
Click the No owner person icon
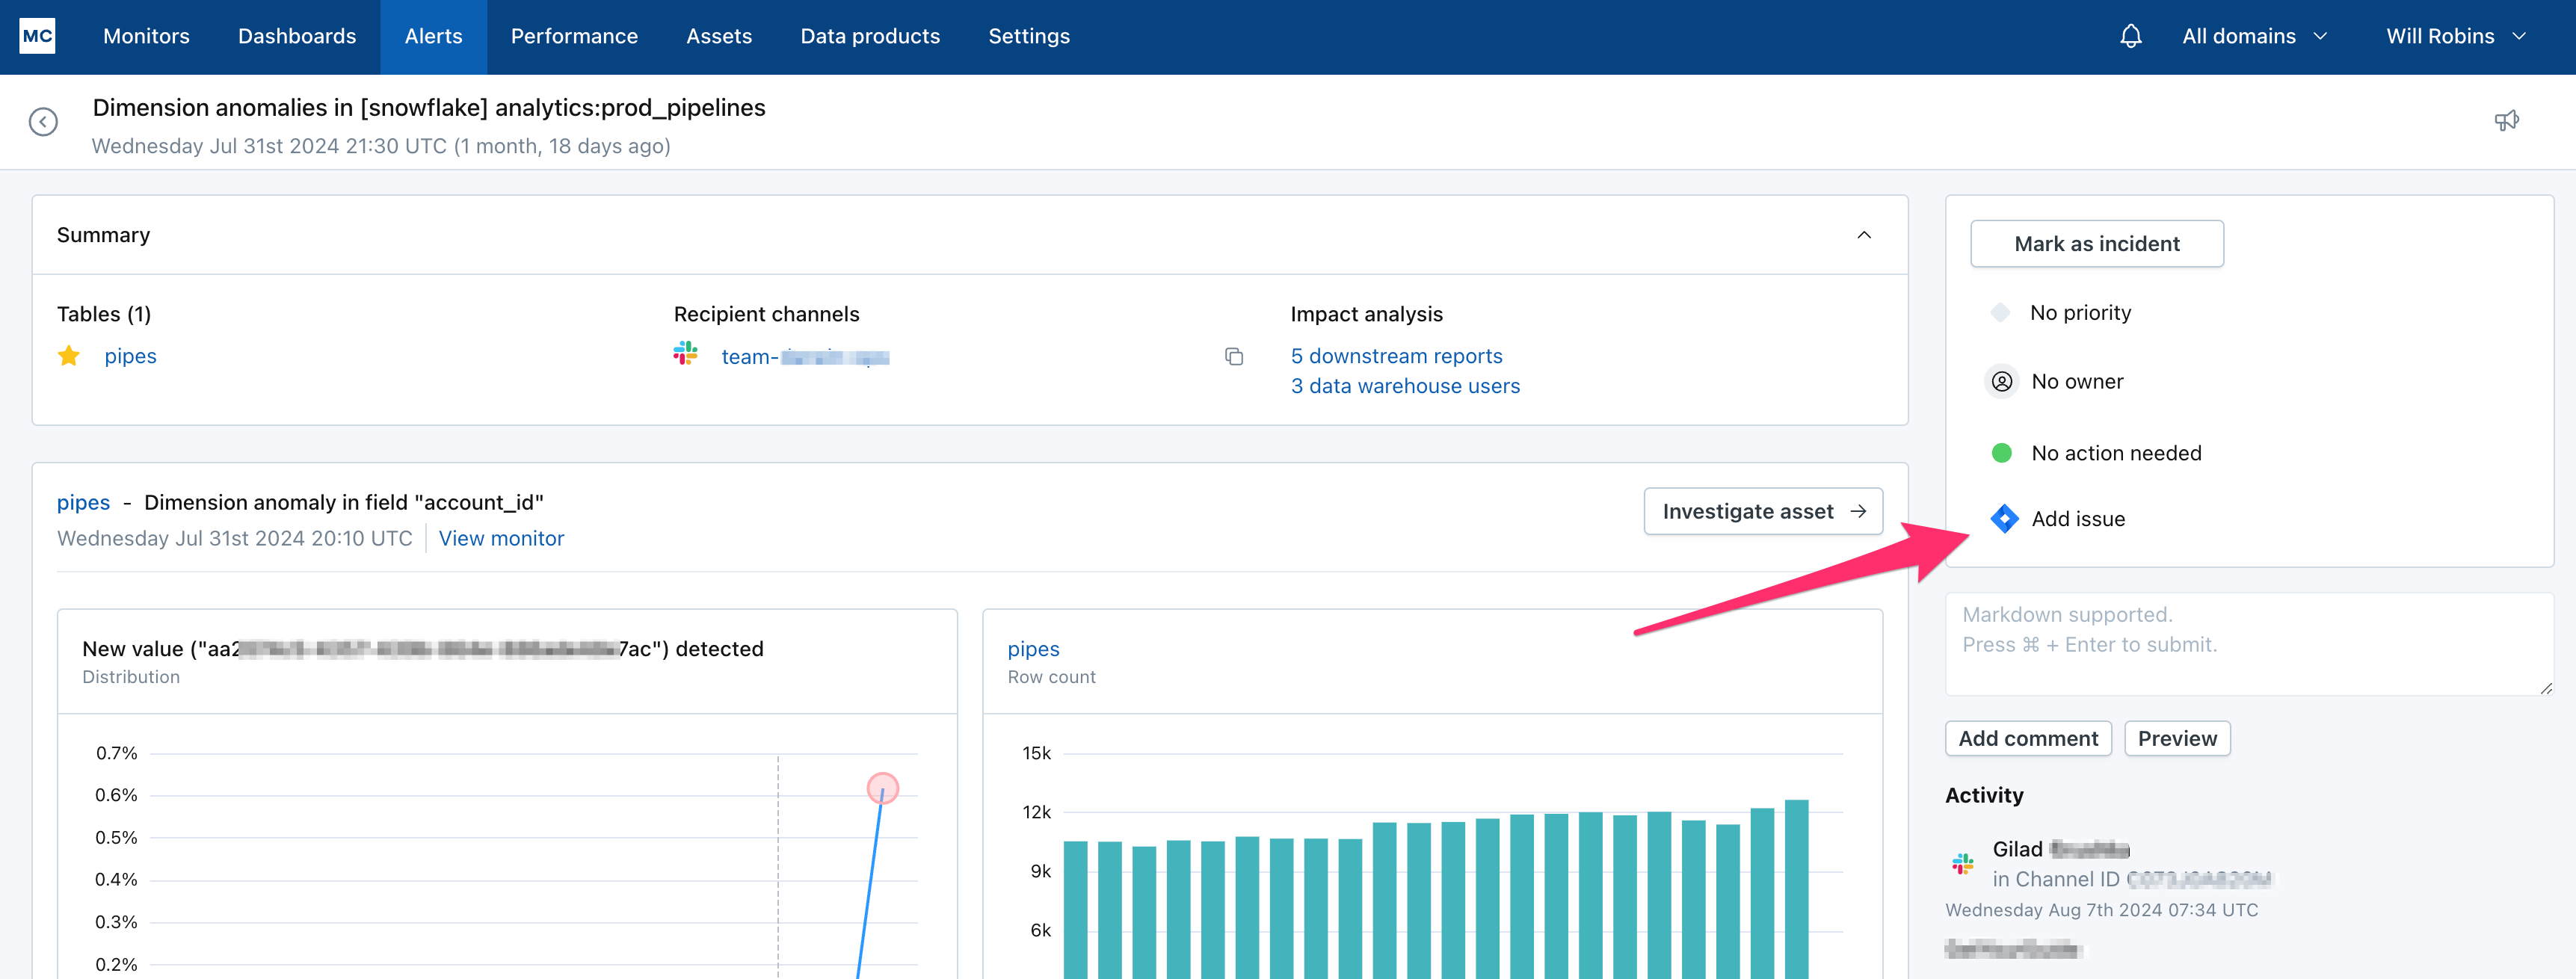pos(2002,382)
